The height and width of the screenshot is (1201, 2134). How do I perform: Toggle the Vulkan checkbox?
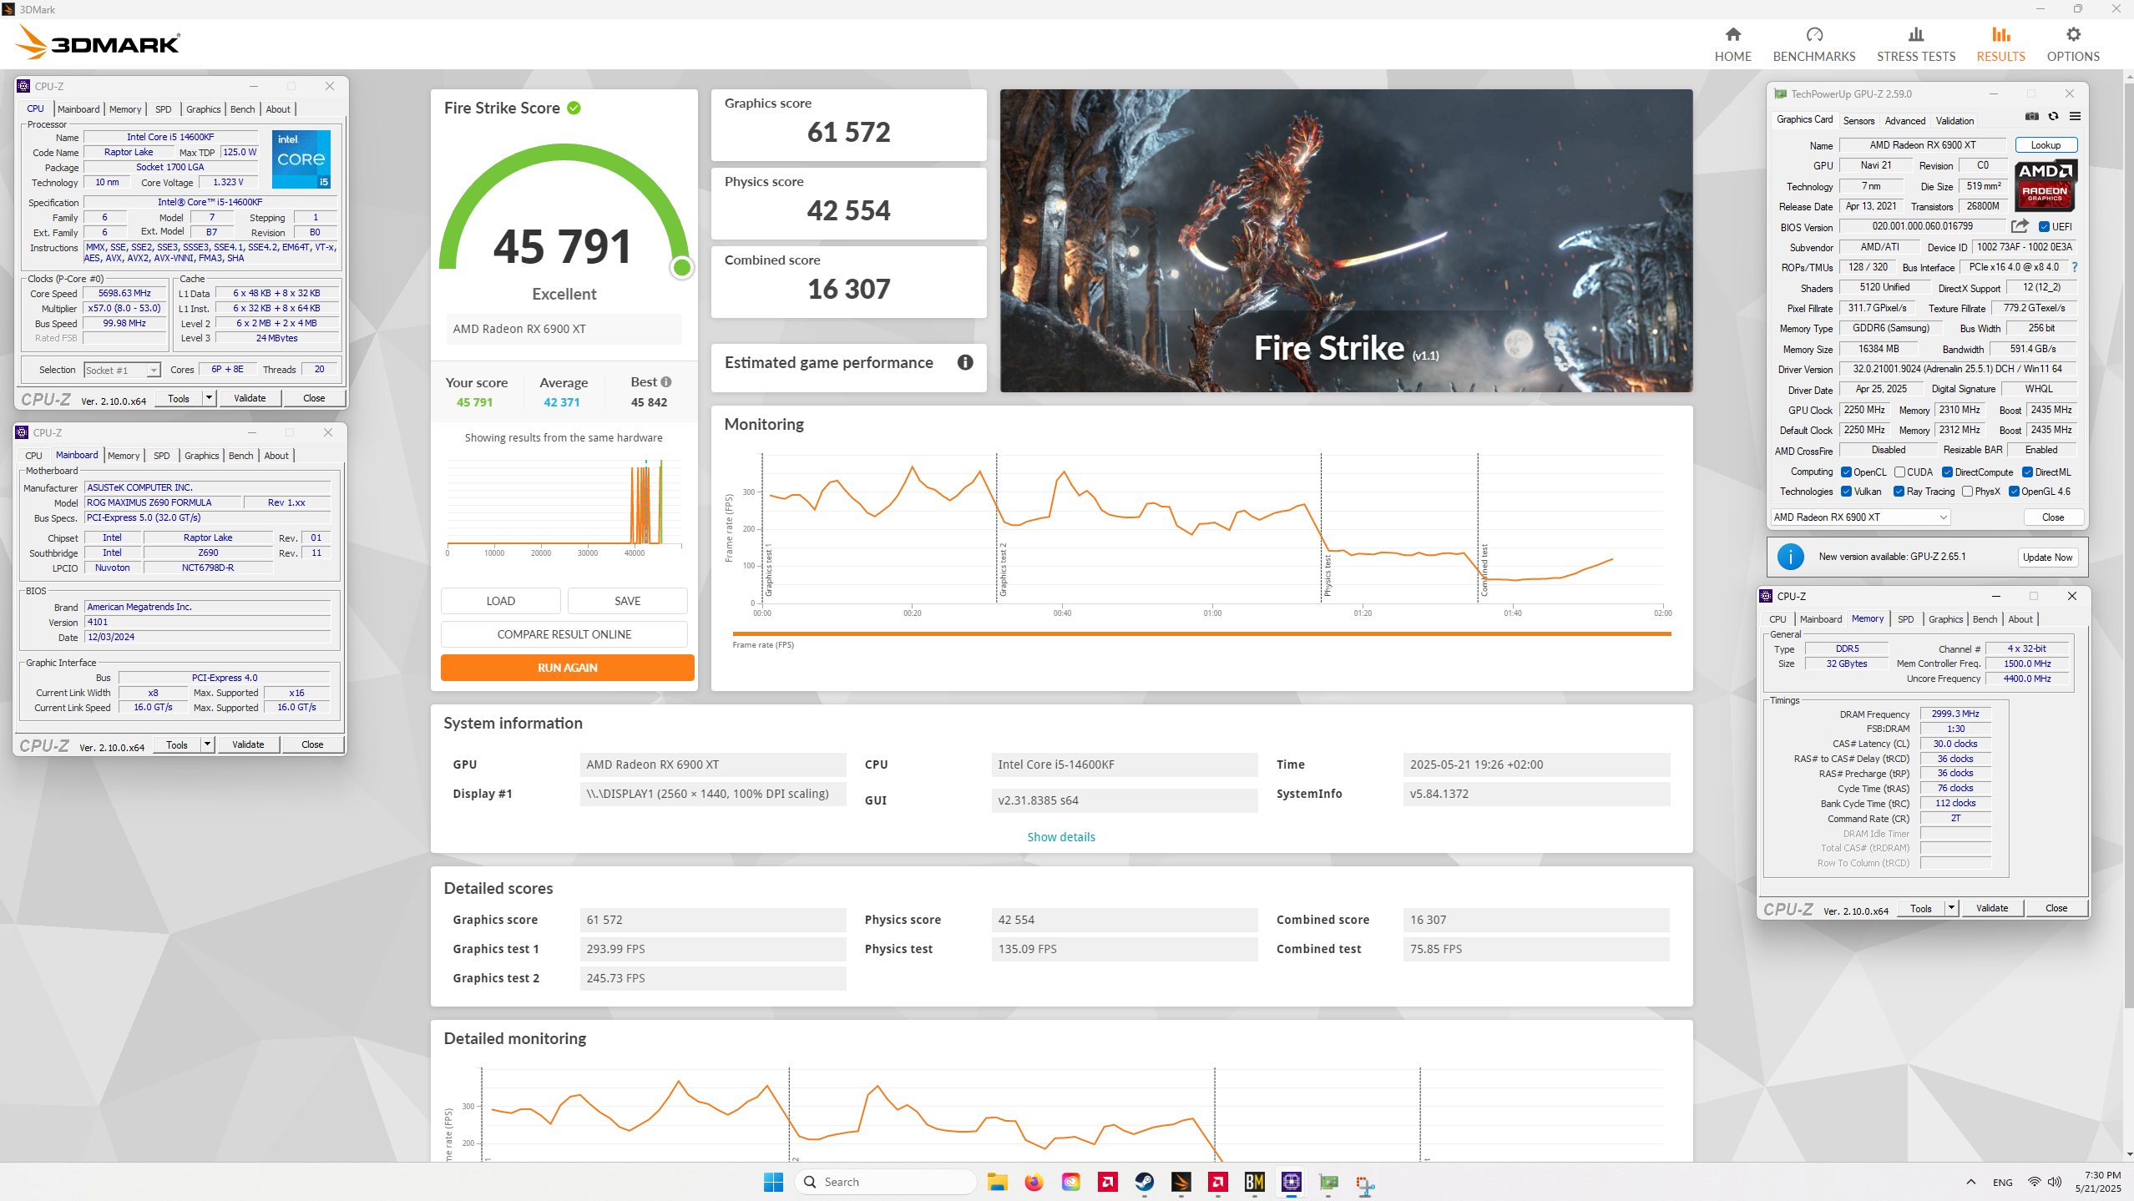click(1846, 492)
